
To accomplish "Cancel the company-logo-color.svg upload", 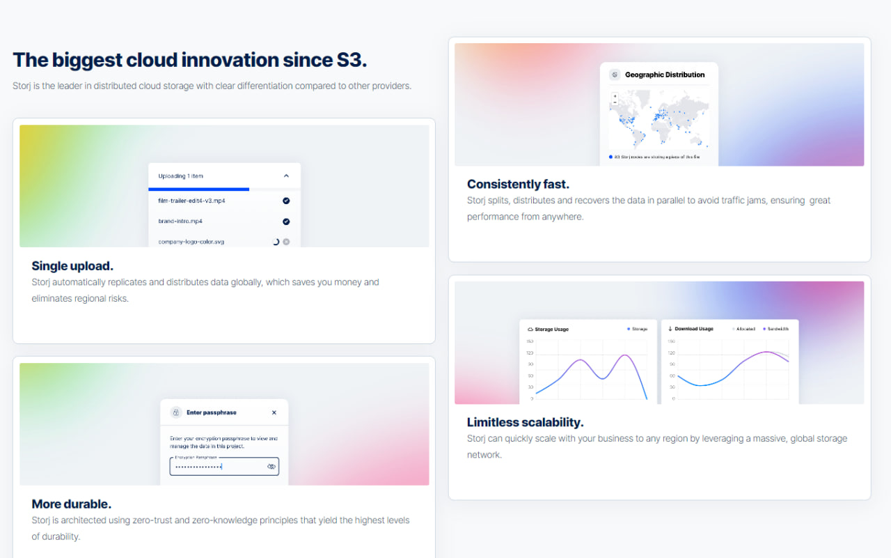I will [x=286, y=242].
